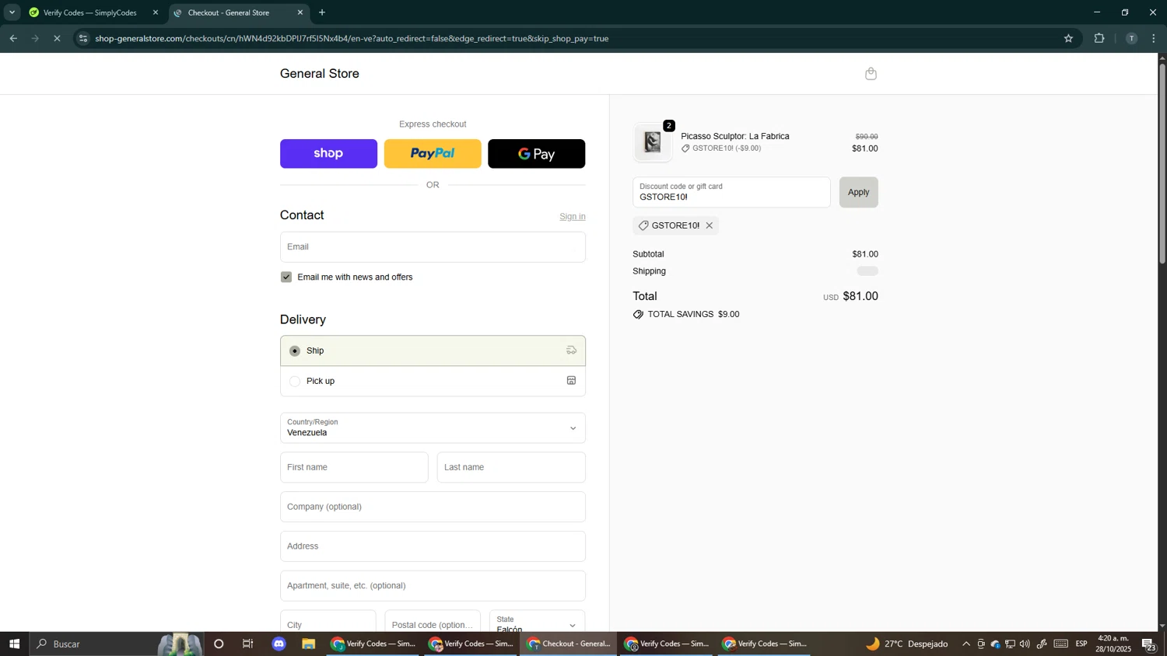
Task: Open the notification center with 23 alerts
Action: [x=1149, y=644]
